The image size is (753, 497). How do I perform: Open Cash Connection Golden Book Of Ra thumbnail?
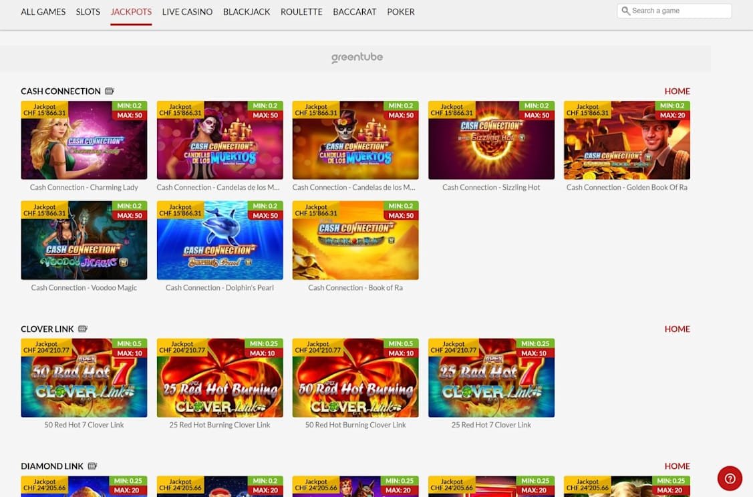[627, 140]
